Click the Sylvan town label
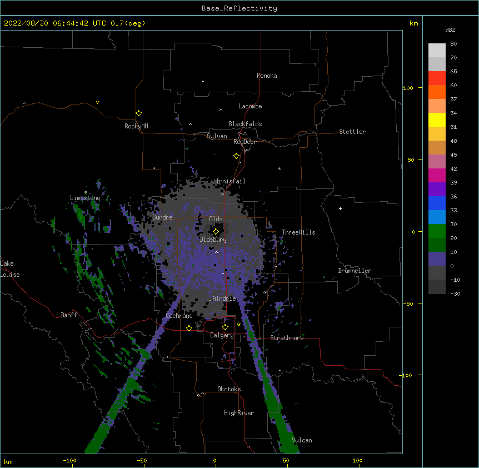Screen dimensions: 479x468 217,136
